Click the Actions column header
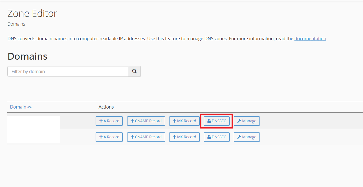Image resolution: width=363 pixels, height=187 pixels. coord(106,107)
